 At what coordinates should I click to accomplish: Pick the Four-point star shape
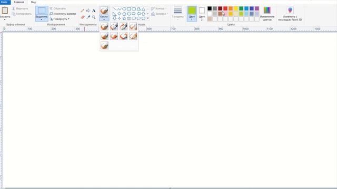120,18
